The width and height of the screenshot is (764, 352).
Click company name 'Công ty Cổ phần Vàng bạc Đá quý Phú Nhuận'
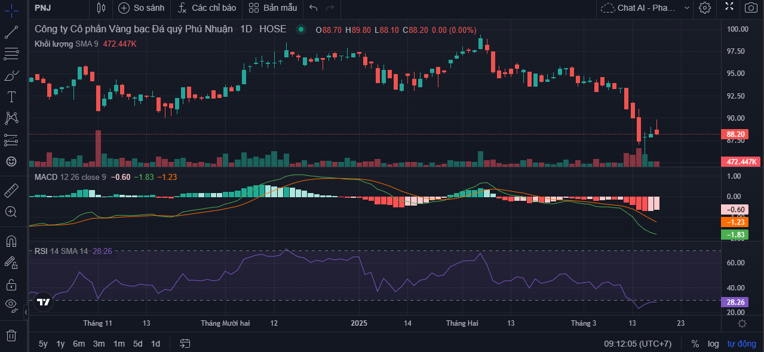(x=134, y=29)
